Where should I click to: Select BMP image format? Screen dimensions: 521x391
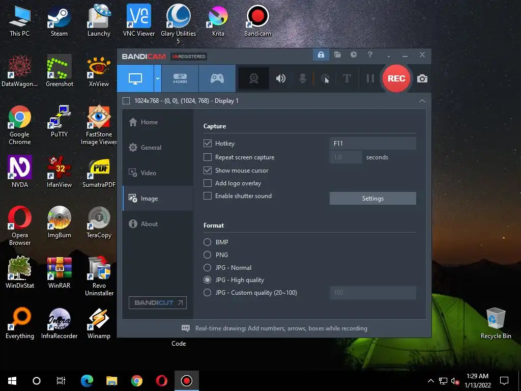(x=208, y=242)
